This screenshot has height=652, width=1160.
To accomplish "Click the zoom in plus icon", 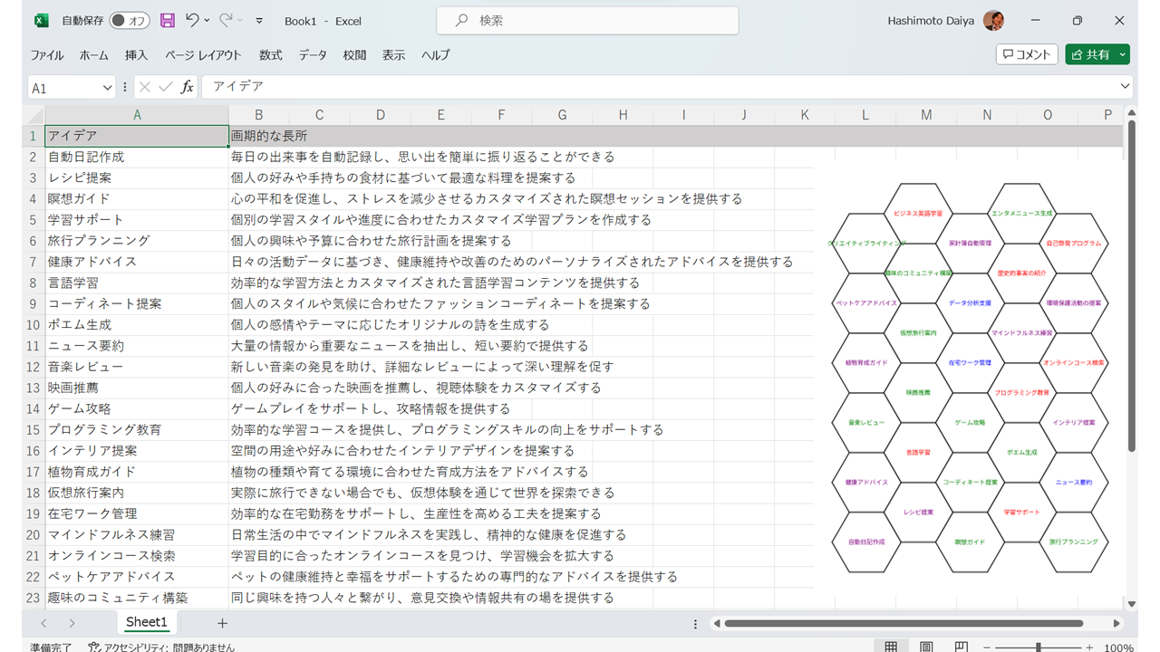I will point(1089,647).
